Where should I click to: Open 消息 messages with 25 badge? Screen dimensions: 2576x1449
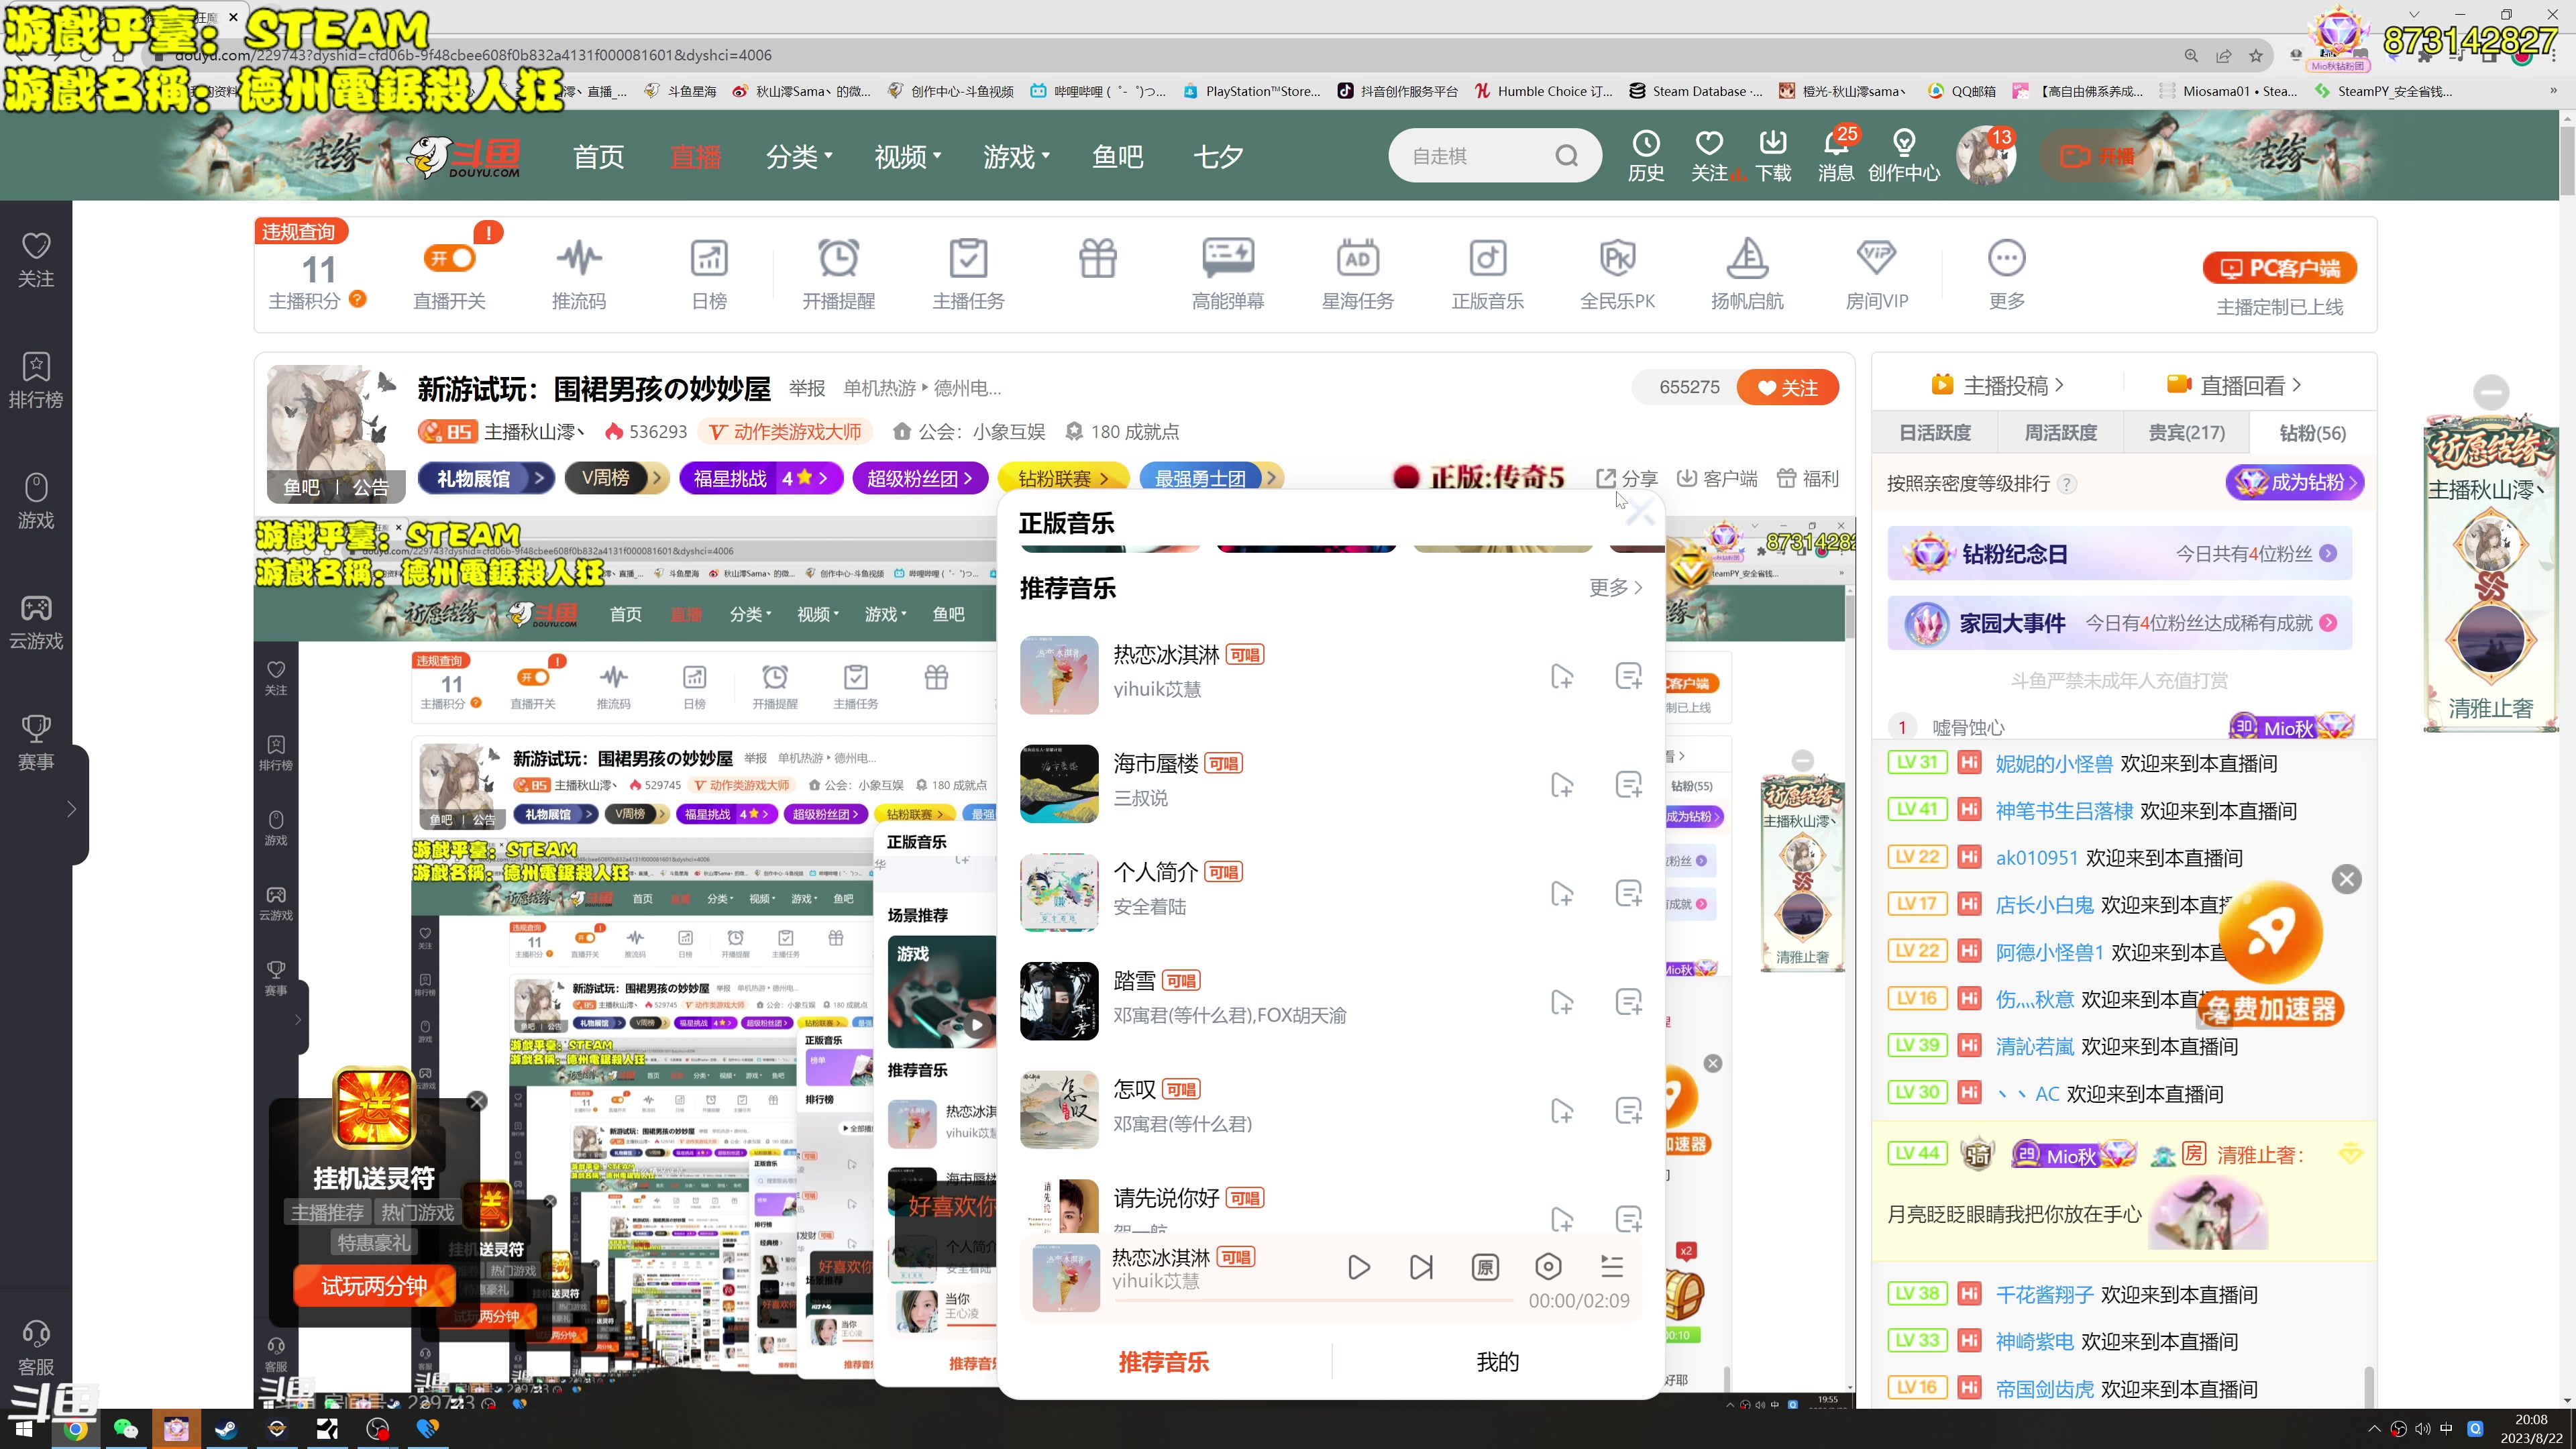click(x=1836, y=156)
